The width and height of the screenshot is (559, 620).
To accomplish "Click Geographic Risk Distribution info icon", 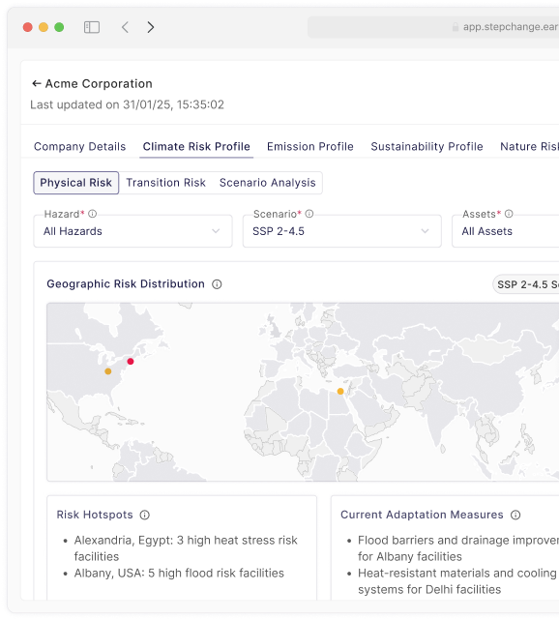I will pos(217,284).
